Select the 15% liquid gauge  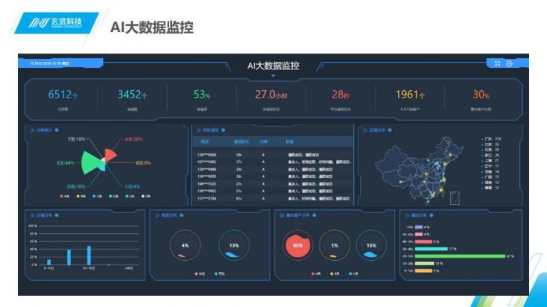(x=371, y=246)
